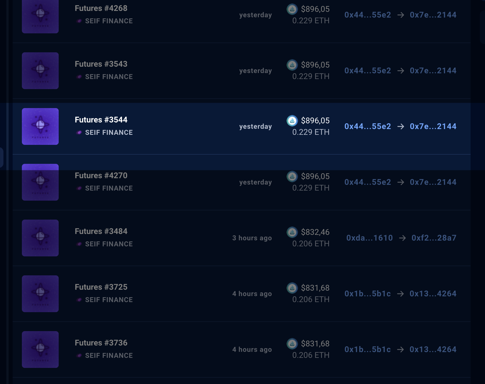This screenshot has height=384, width=485.
Task: Open the Futures #3543 title link
Action: point(101,64)
